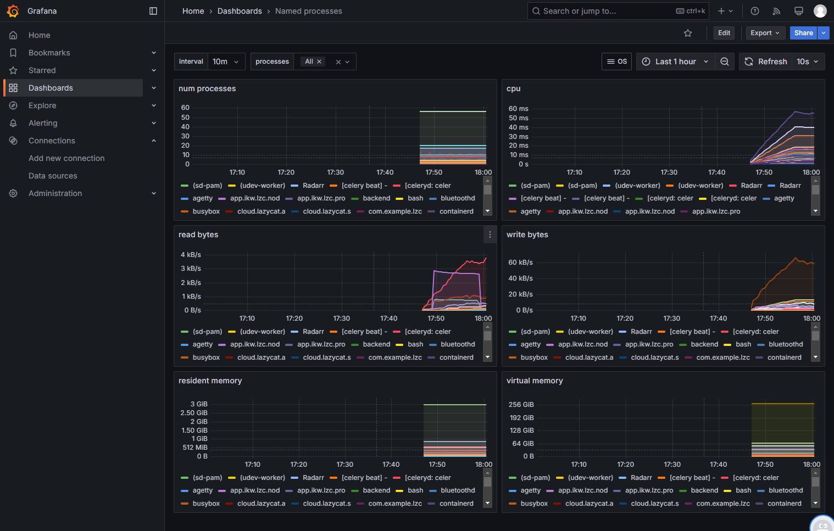Click the Grafana logo icon

[13, 11]
